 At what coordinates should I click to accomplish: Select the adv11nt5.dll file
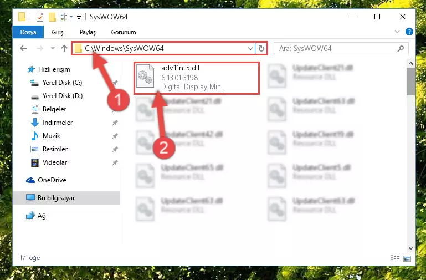[x=197, y=78]
